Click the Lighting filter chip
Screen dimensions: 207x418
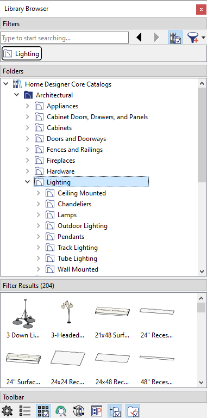22,54
